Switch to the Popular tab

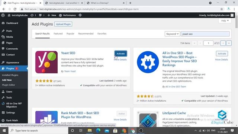(70, 33)
